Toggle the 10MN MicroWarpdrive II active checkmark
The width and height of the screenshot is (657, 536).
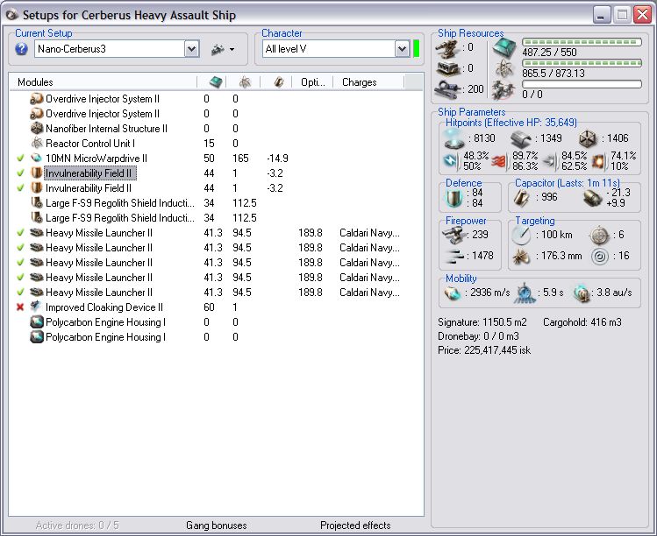20,159
